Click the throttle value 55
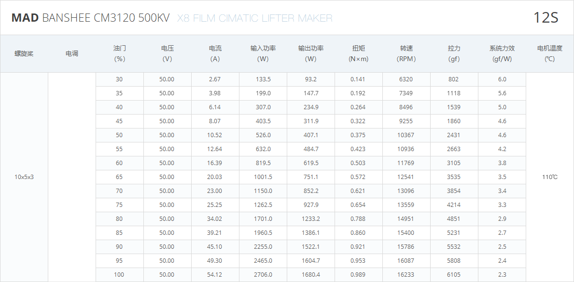 click(119, 149)
